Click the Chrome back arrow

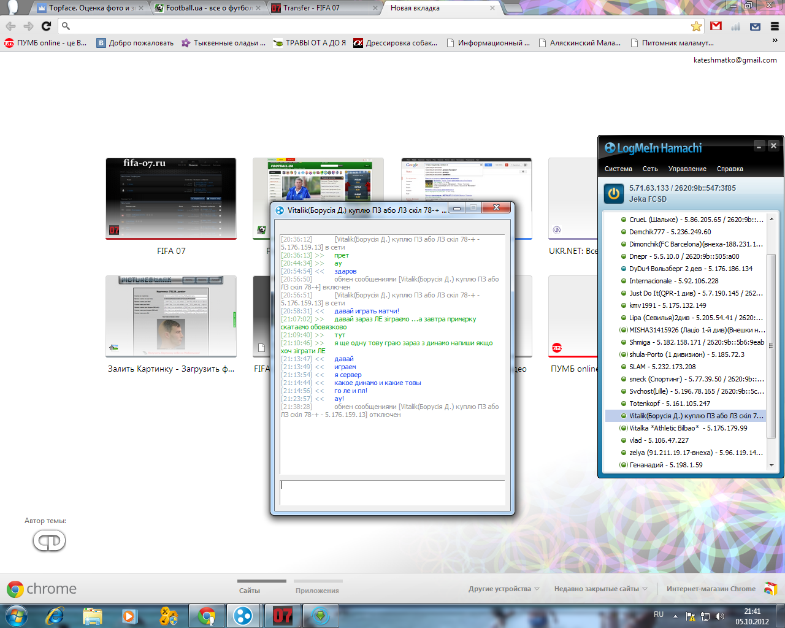[x=10, y=26]
